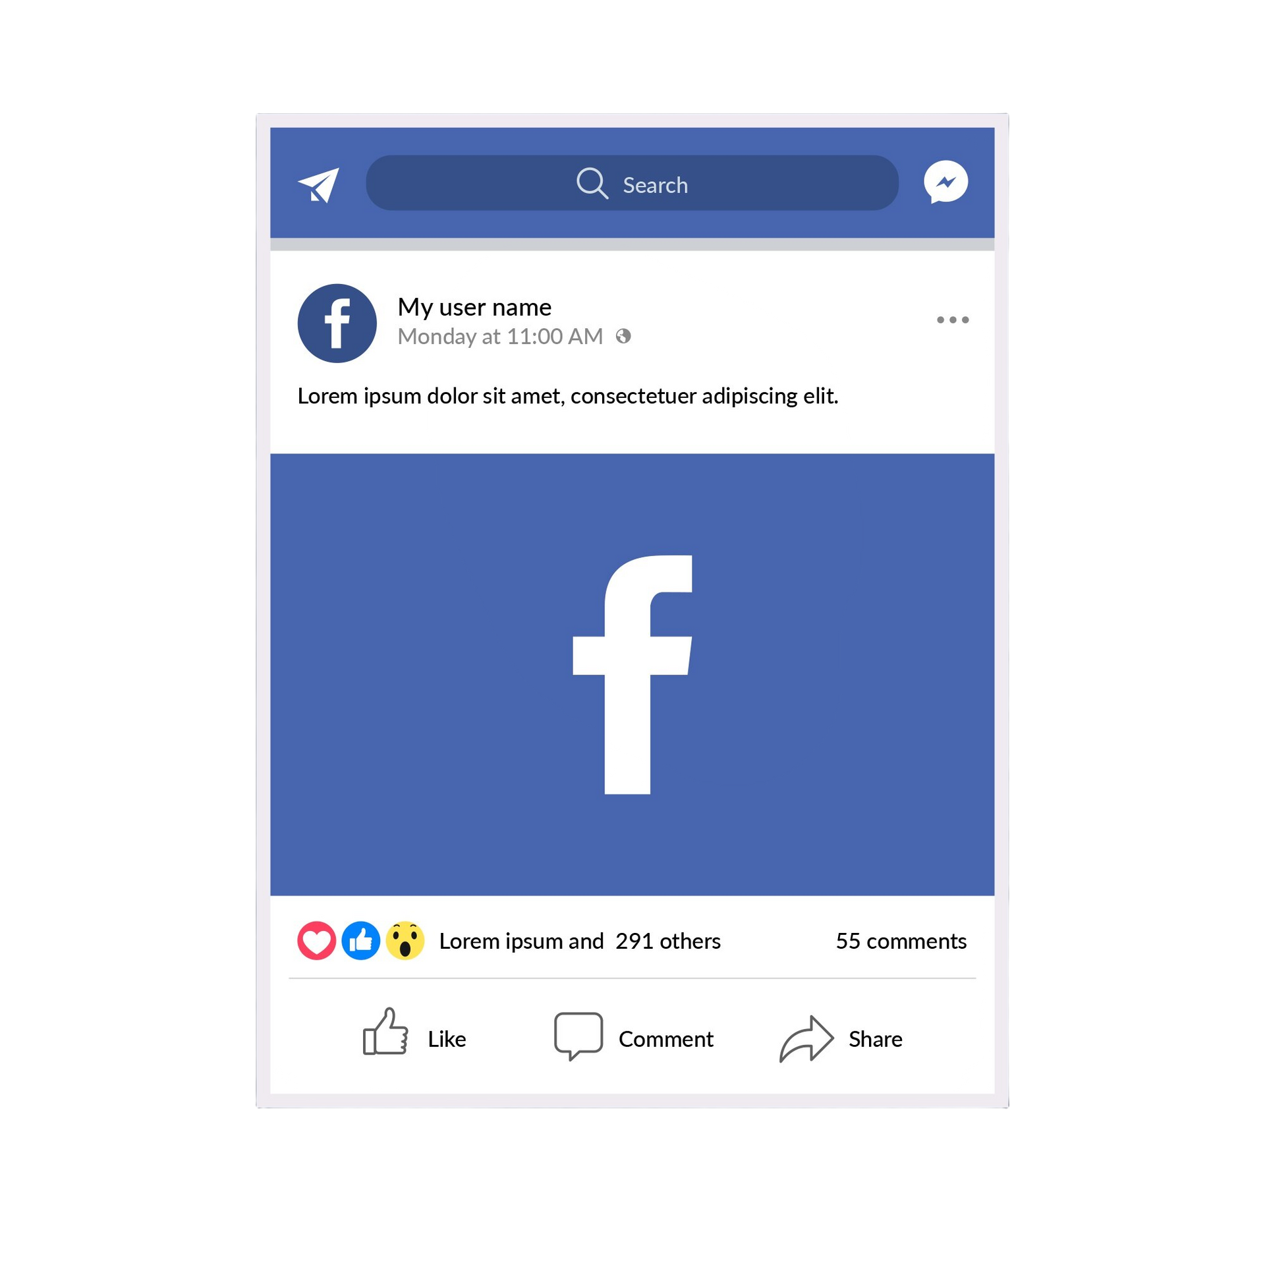Open Messenger chat icon
Image resolution: width=1265 pixels, height=1265 pixels.
pos(945,182)
